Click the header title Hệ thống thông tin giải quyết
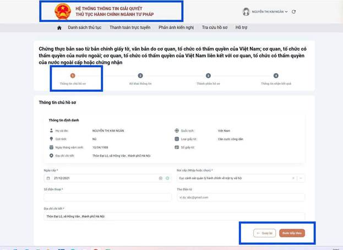Screen dimensions: 343x250 [x=115, y=12]
